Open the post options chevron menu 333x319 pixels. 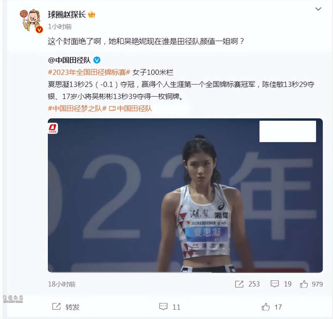318,9
